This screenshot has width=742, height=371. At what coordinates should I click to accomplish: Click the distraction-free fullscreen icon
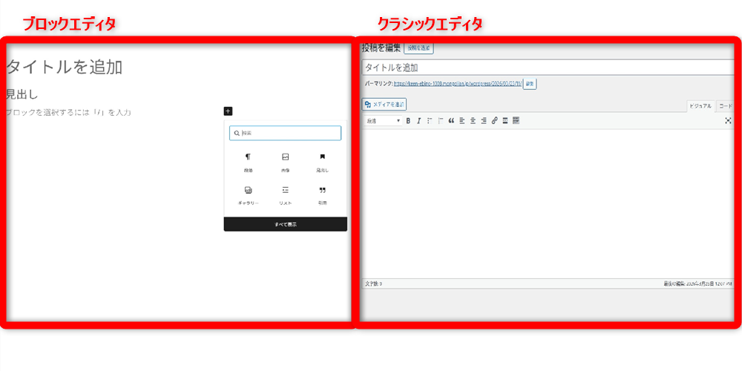click(x=729, y=121)
